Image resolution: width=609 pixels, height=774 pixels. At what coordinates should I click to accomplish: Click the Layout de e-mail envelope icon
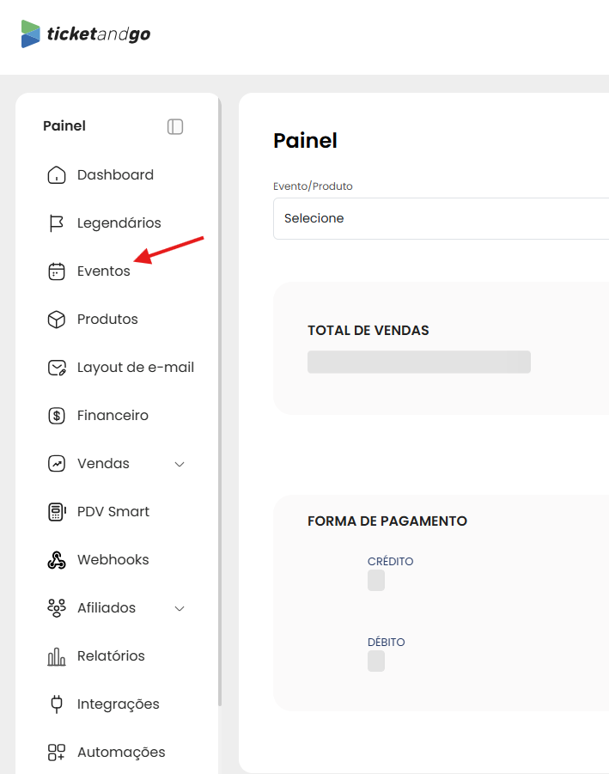pyautogui.click(x=56, y=368)
